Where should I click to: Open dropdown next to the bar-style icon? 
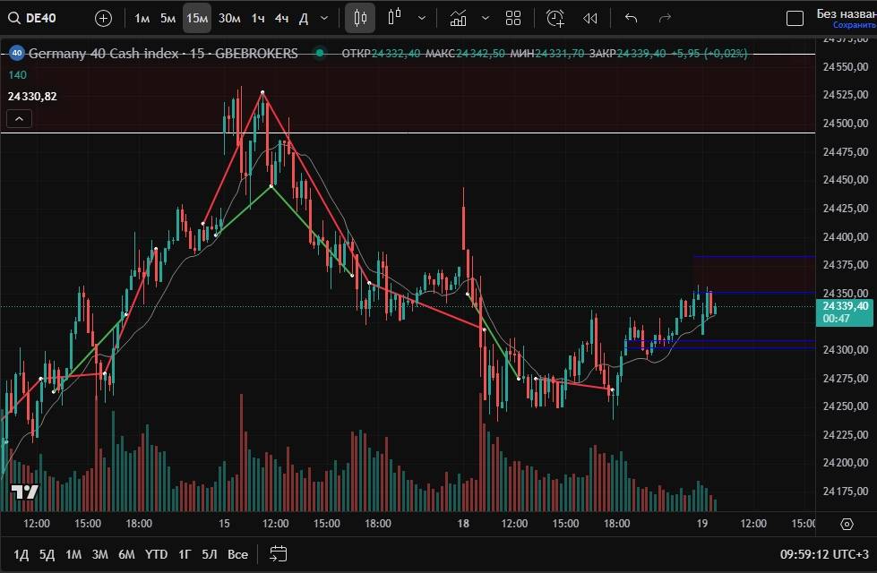421,18
